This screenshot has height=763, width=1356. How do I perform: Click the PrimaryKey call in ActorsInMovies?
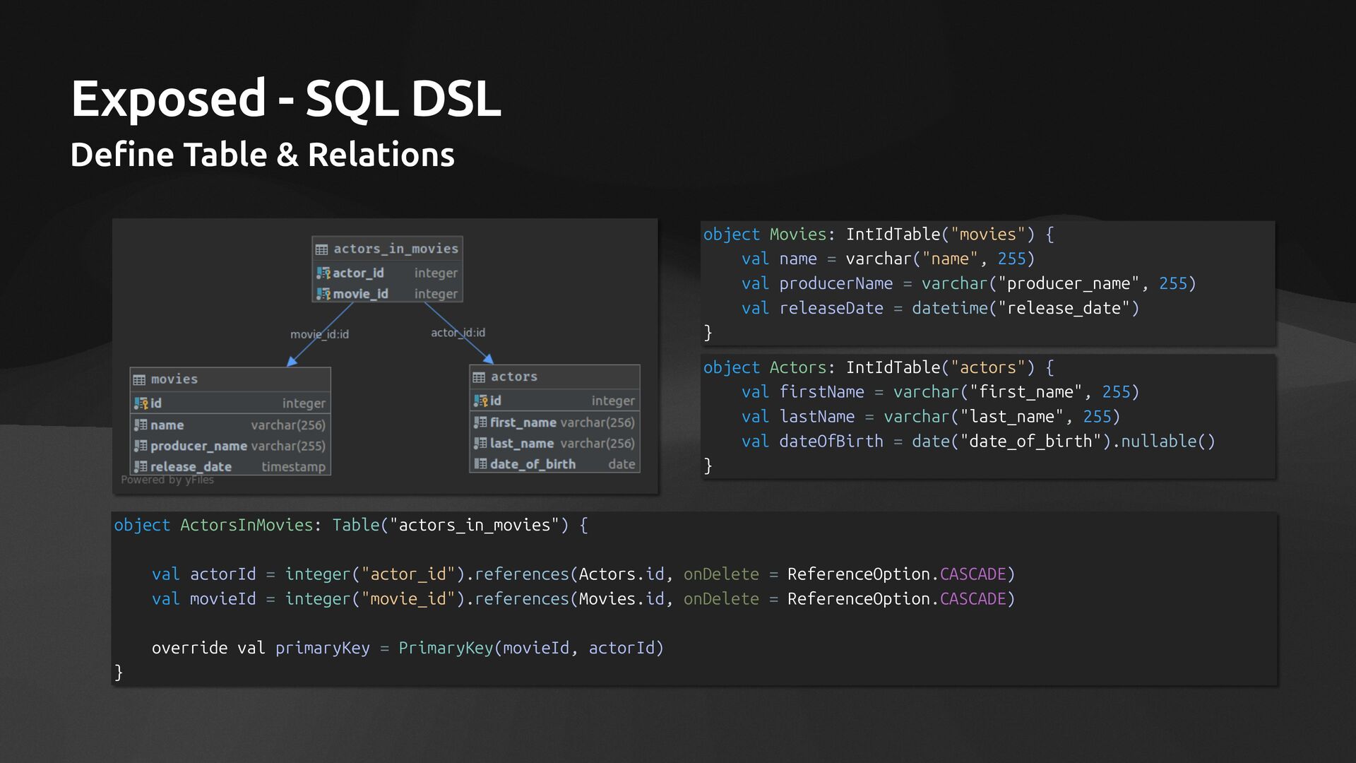(445, 649)
